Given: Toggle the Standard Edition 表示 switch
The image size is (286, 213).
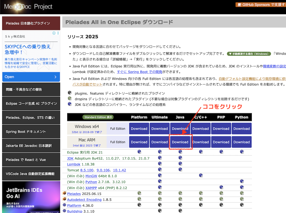Looking at the screenshot, I should pos(98,117).
